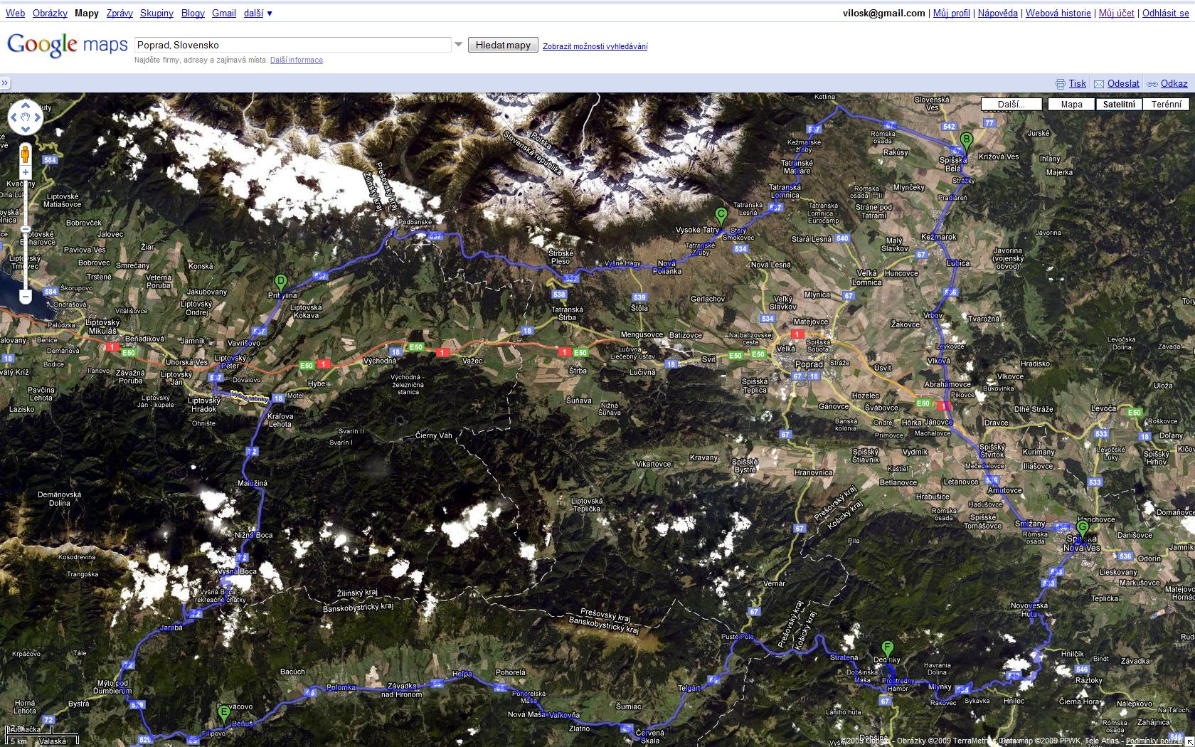Image resolution: width=1195 pixels, height=747 pixels.
Task: Switch map view to Mapa
Action: [1071, 105]
